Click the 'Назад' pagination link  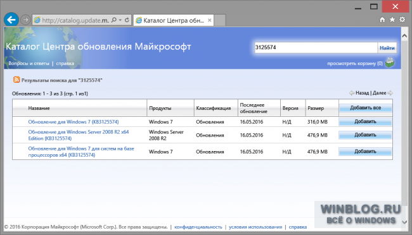coord(362,93)
